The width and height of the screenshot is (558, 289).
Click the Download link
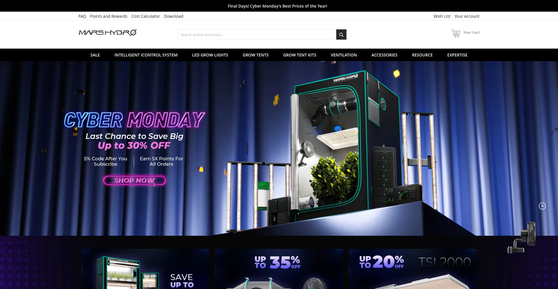174,16
